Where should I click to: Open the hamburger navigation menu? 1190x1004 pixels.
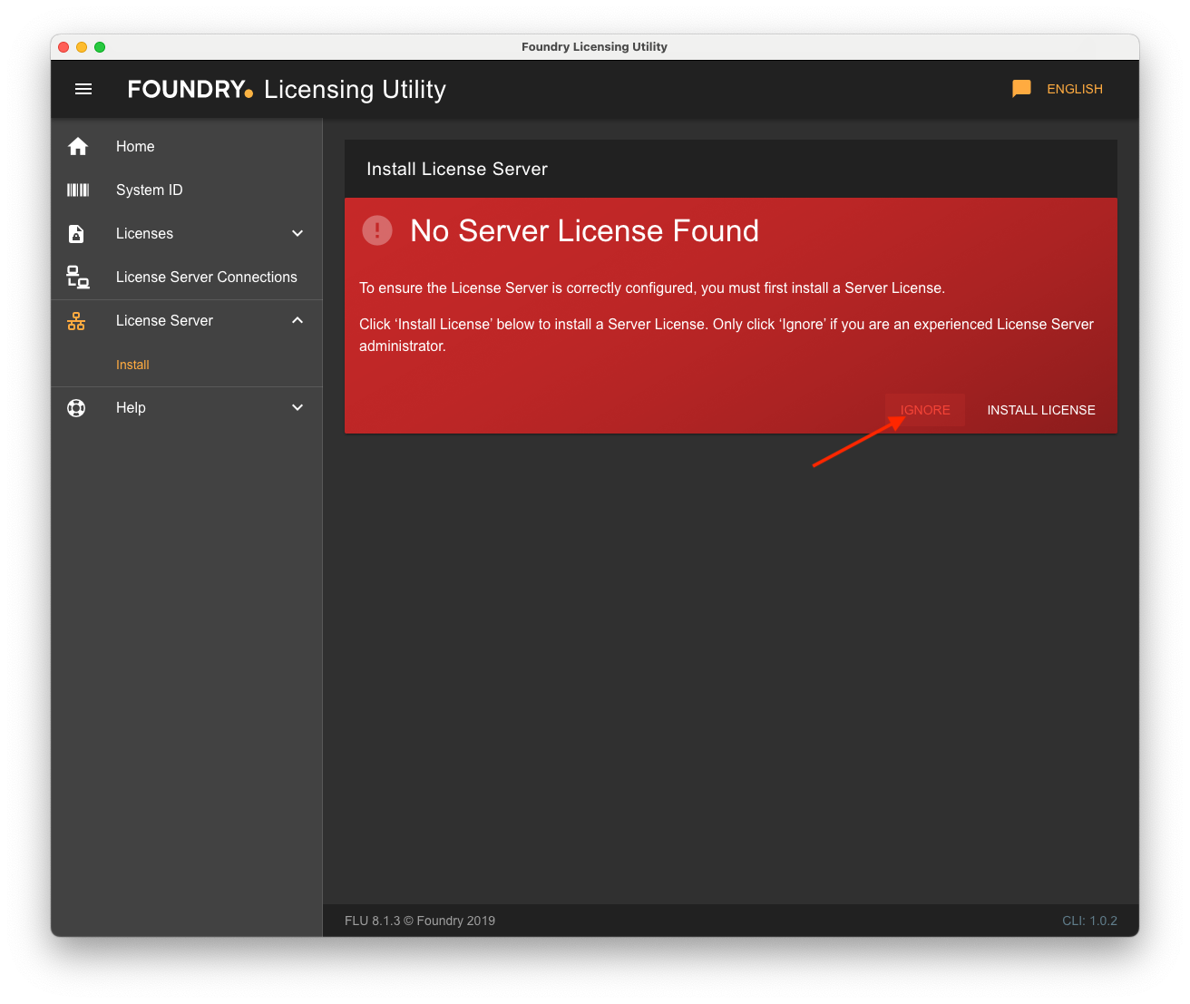tap(83, 89)
